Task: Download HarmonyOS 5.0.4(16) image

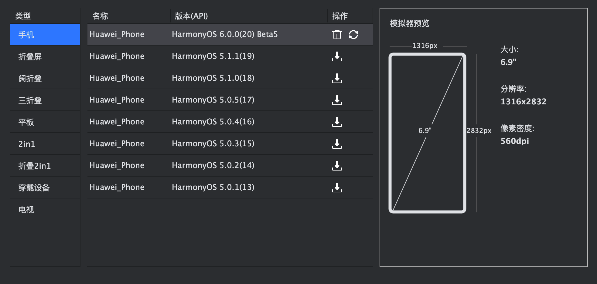Action: 337,122
